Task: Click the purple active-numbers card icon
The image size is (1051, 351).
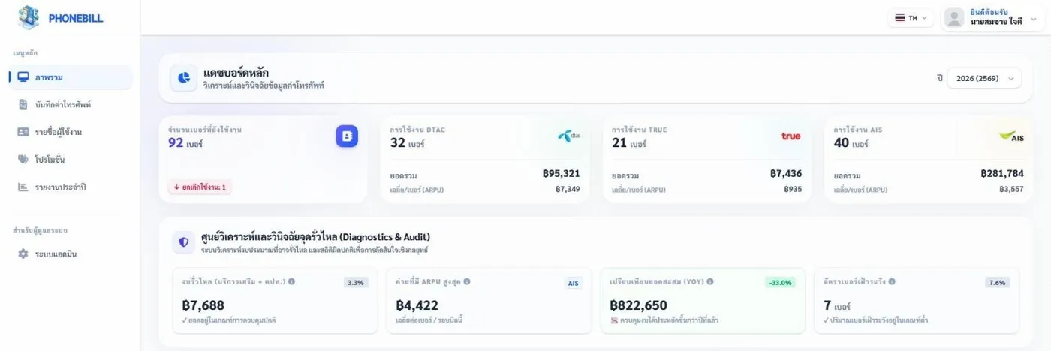Action: click(347, 136)
